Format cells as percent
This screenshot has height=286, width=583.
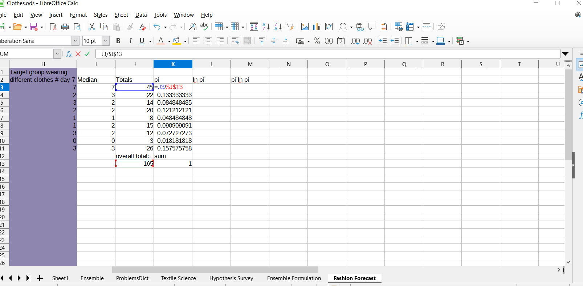317,41
